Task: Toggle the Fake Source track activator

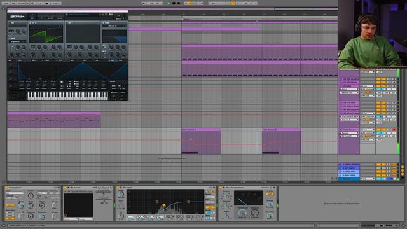Action: tap(381, 130)
